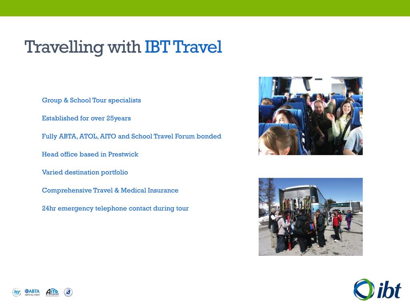Click 'Head office based in Prestwick' line
This screenshot has width=410, height=307.
[x=90, y=155]
